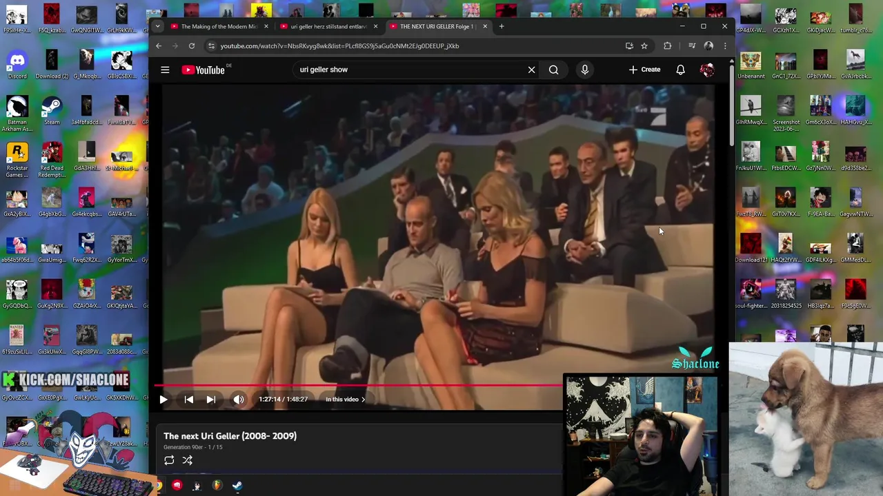Open the YouTube hamburger guide menu

pyautogui.click(x=165, y=70)
